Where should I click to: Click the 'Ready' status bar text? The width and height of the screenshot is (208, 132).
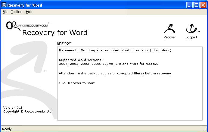(7, 129)
